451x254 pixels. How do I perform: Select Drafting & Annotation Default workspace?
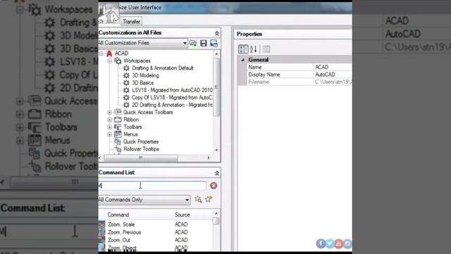tap(163, 68)
